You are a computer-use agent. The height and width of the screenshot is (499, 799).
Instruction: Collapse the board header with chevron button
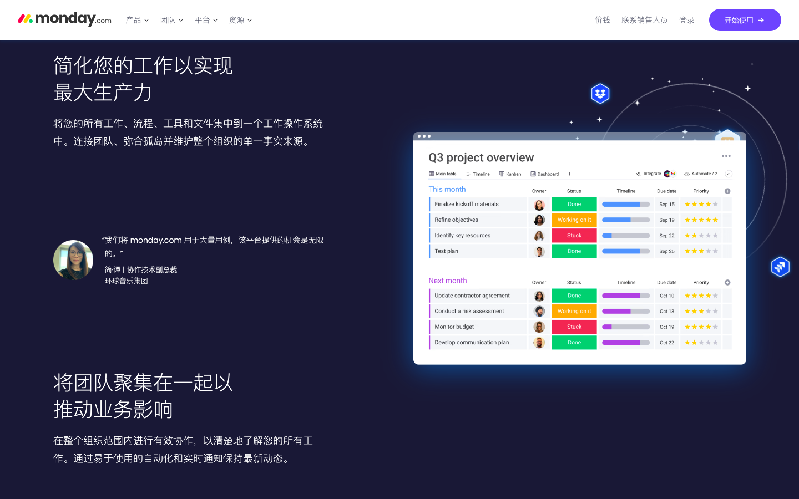pyautogui.click(x=729, y=174)
